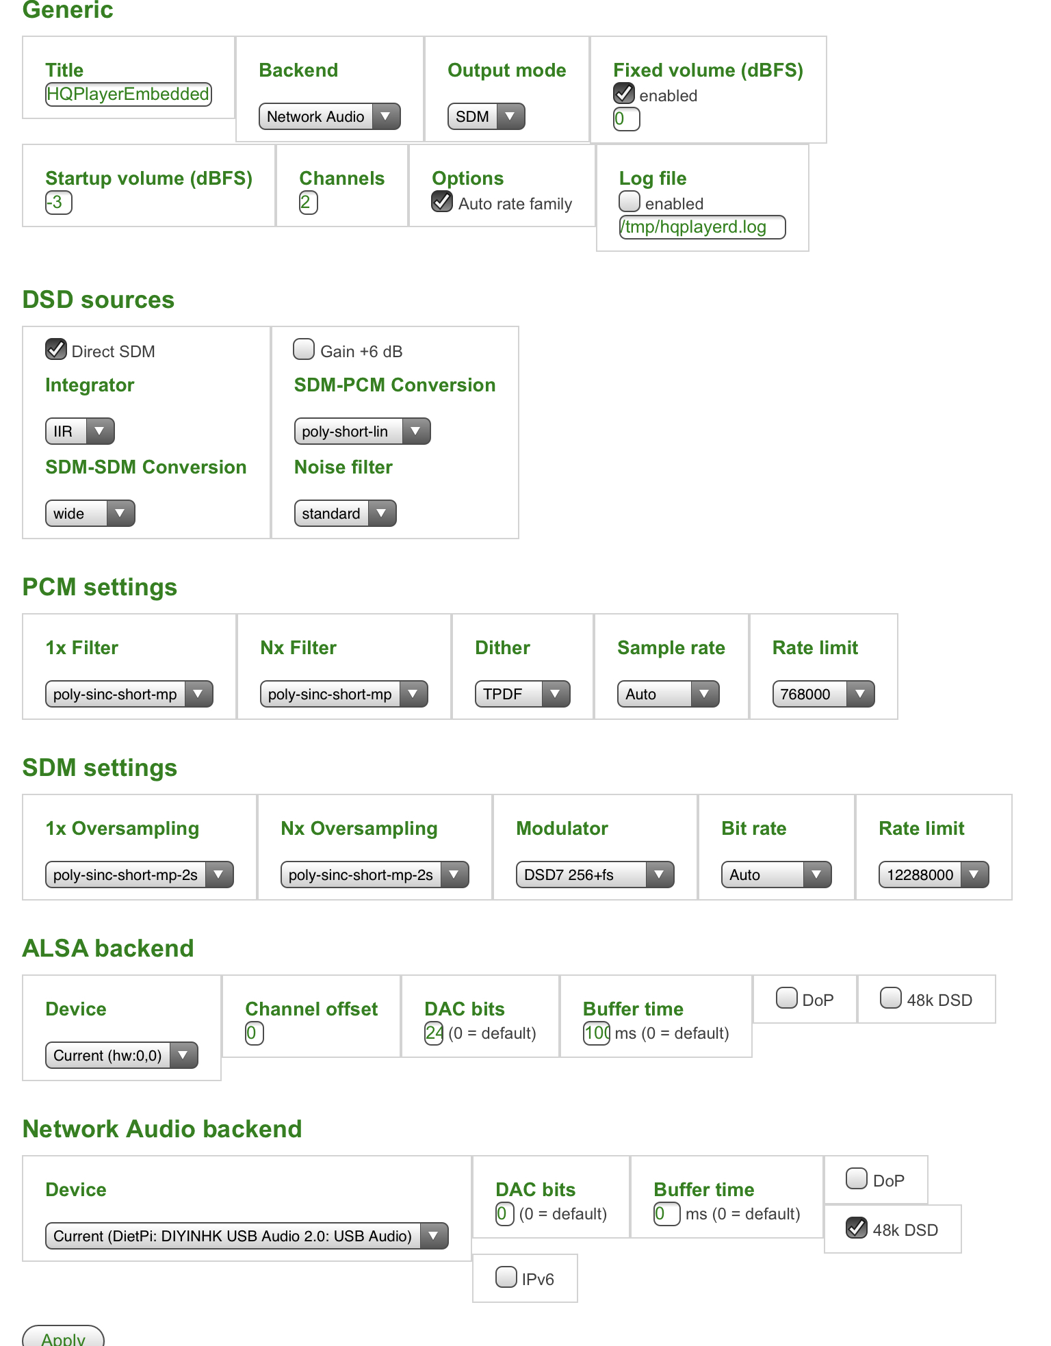
Task: Expand the Output mode SDM dropdown
Action: 486,116
